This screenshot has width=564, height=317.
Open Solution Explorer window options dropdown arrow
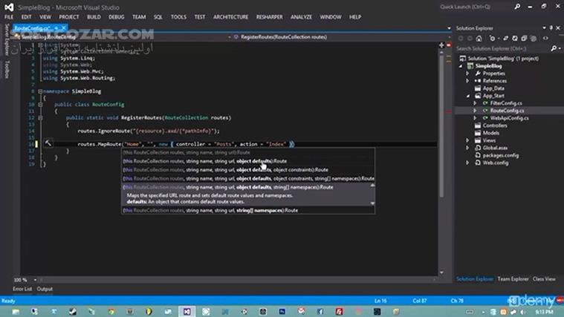(544, 28)
